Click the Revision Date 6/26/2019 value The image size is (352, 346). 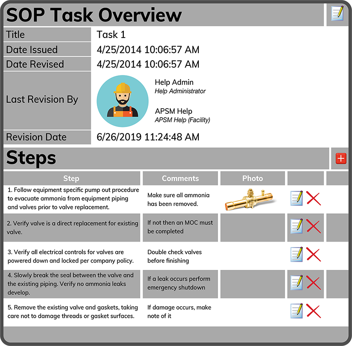148,137
